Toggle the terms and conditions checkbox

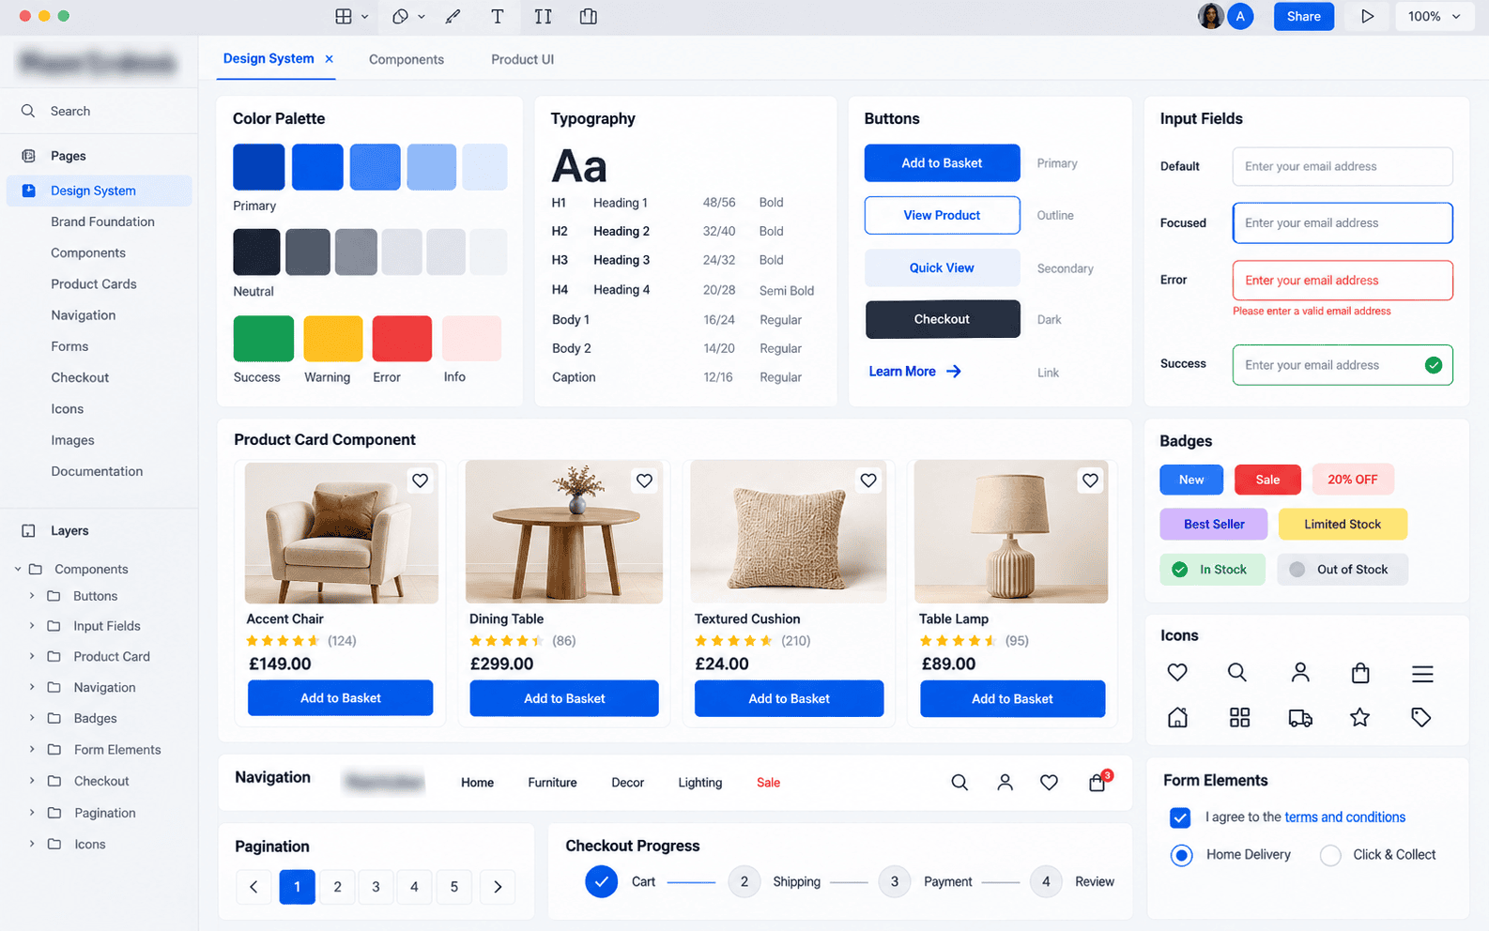pyautogui.click(x=1180, y=817)
